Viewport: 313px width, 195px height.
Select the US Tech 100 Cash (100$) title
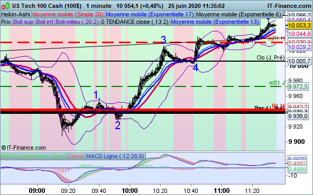point(47,6)
